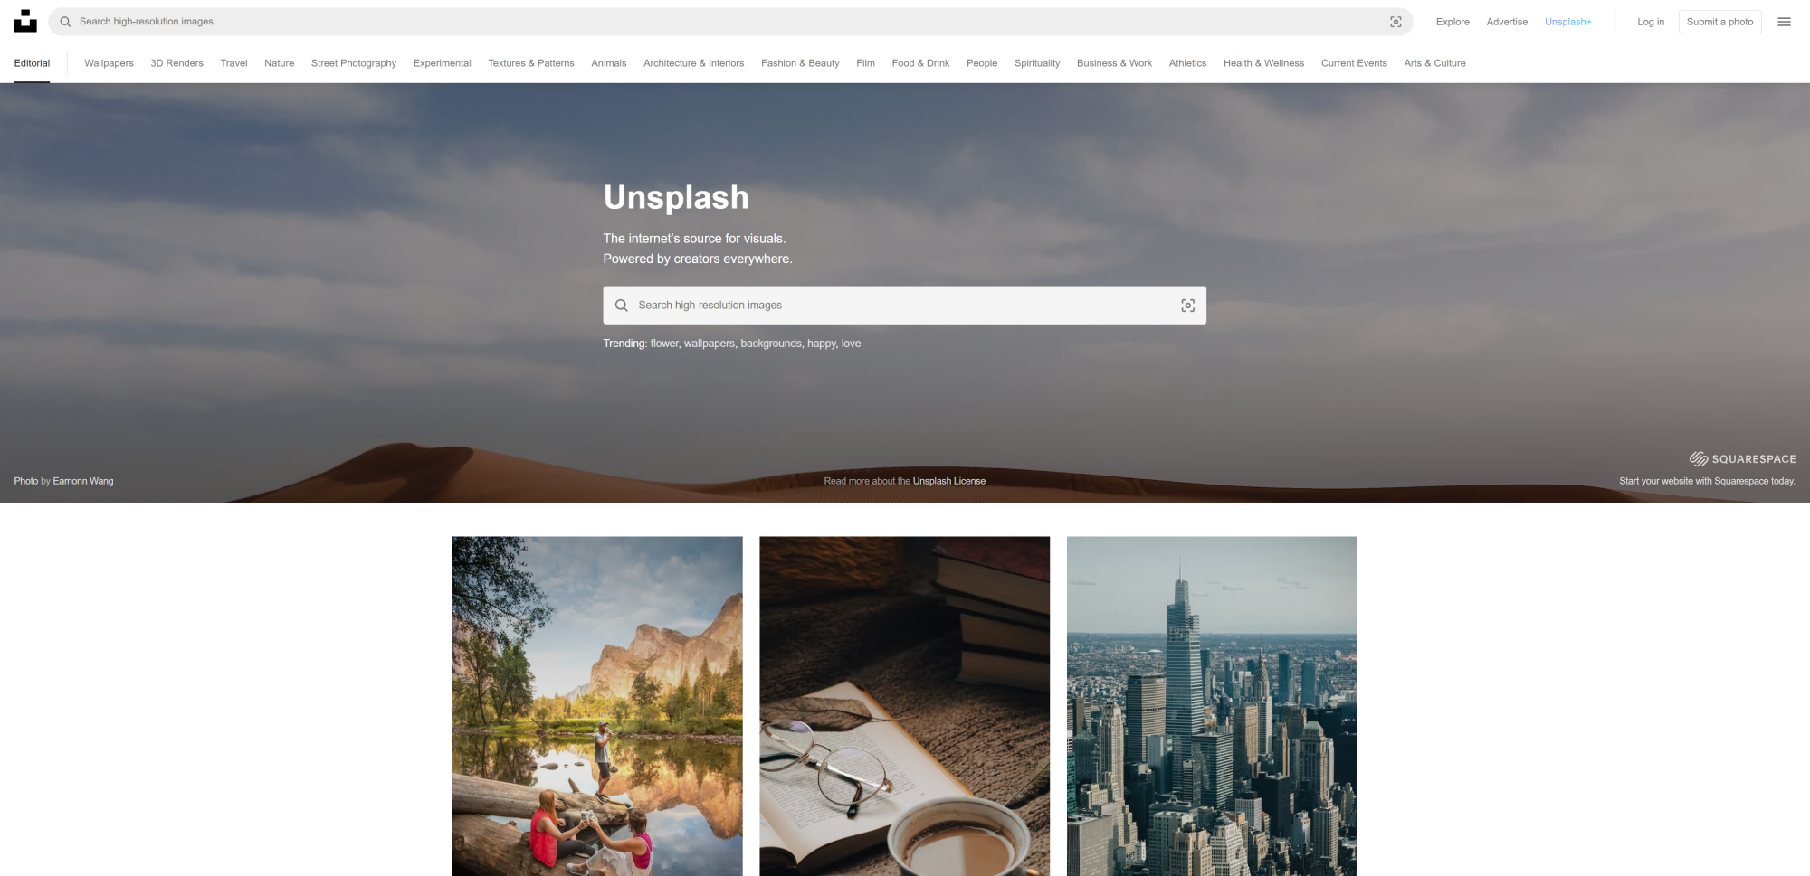Click the Squarespace logo
The image size is (1810, 876).
click(1742, 459)
